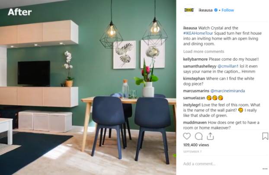Screen dimensions: 269x175
Task: Open the #IKEAHomeTour hashtag
Action: pos(198,33)
